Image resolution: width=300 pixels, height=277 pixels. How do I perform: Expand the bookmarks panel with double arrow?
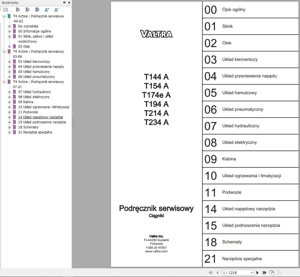click(x=65, y=3)
